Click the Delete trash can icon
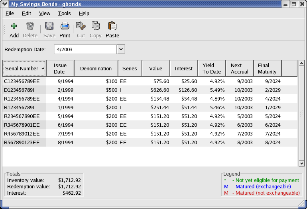The image size is (307, 209). pos(30,26)
